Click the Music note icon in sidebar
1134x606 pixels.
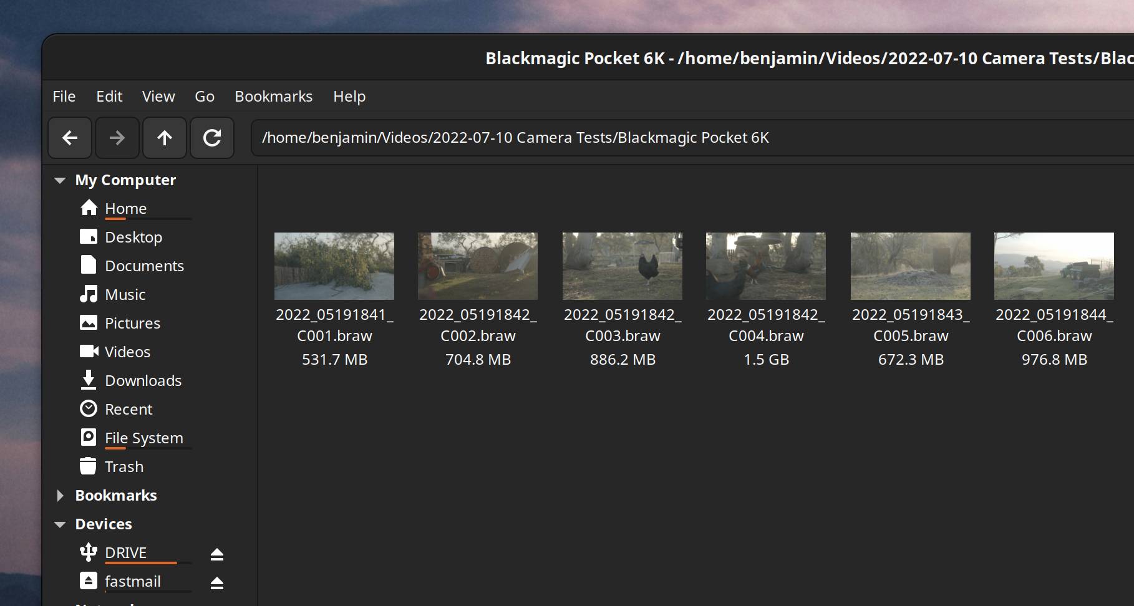[89, 294]
